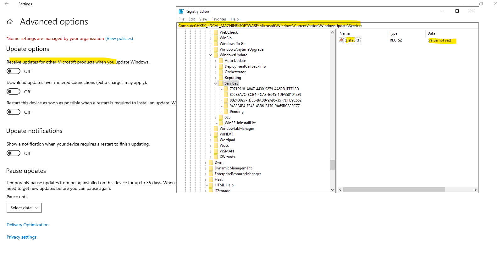
Task: Select the DynamicManagement tree key
Action: click(233, 168)
